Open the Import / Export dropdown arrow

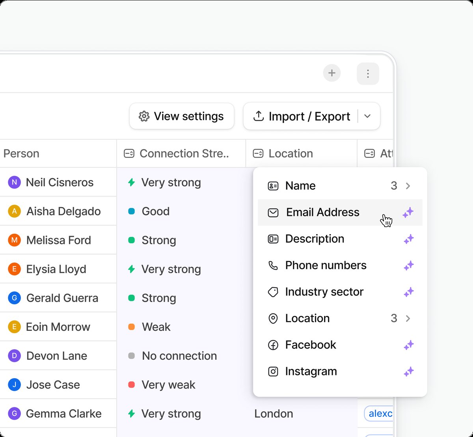(x=367, y=116)
